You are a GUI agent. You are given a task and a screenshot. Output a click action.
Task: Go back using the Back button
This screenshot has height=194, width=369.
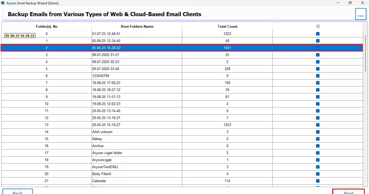pyautogui.click(x=17, y=191)
